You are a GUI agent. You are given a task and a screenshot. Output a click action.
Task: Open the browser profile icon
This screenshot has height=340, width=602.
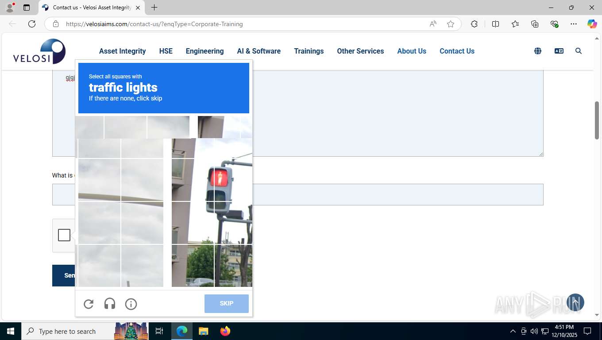(x=10, y=8)
